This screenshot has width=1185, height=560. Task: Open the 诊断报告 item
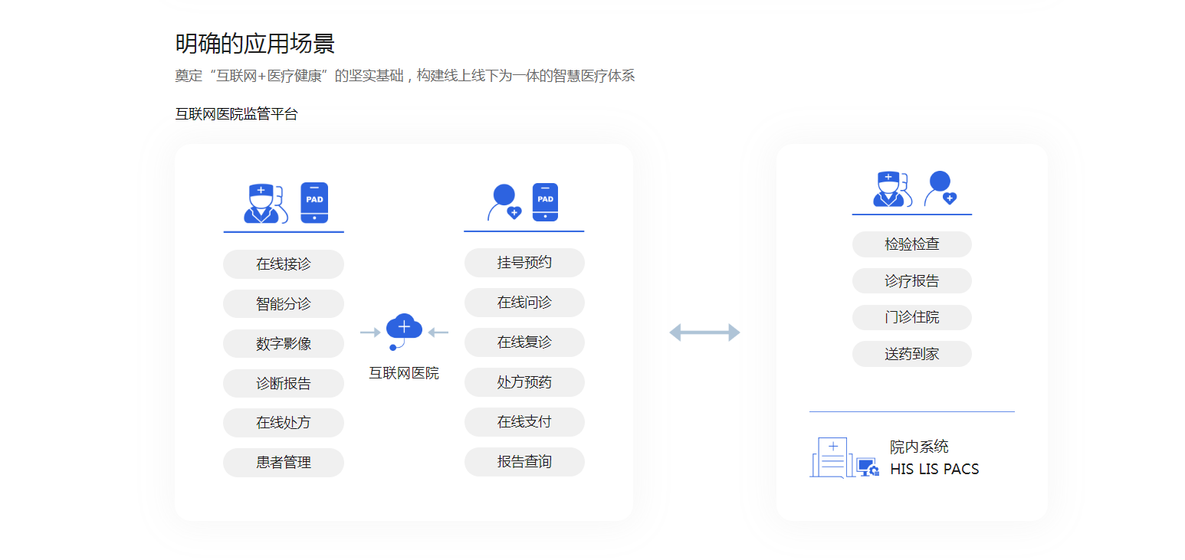(284, 384)
